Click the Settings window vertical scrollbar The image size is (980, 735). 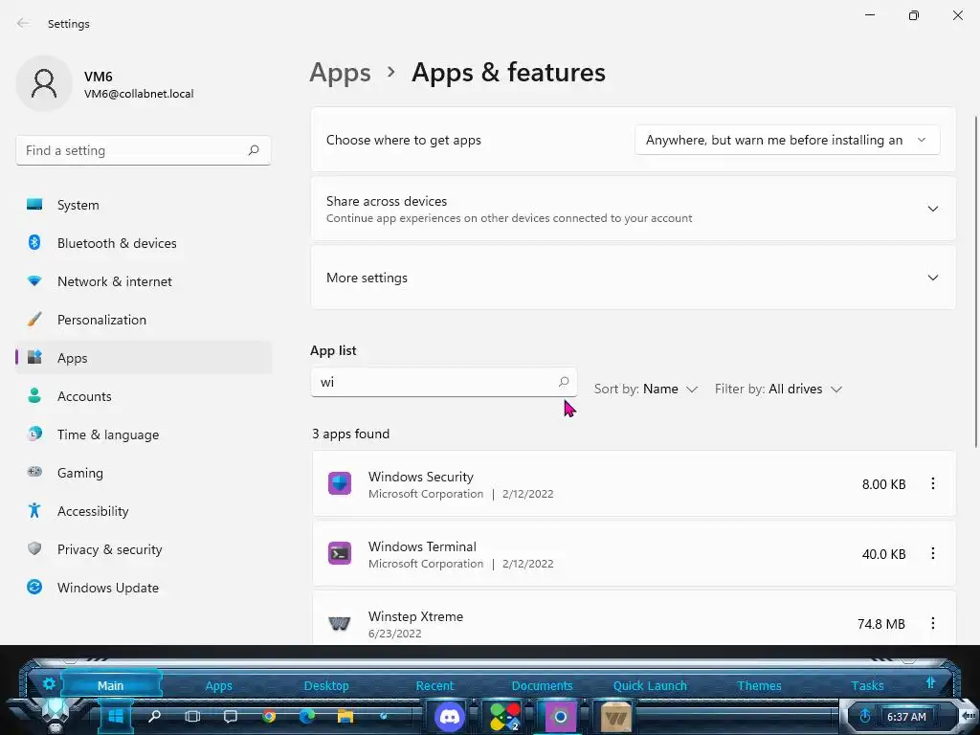point(975,281)
